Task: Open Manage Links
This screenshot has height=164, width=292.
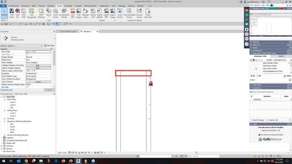Action: point(85,13)
